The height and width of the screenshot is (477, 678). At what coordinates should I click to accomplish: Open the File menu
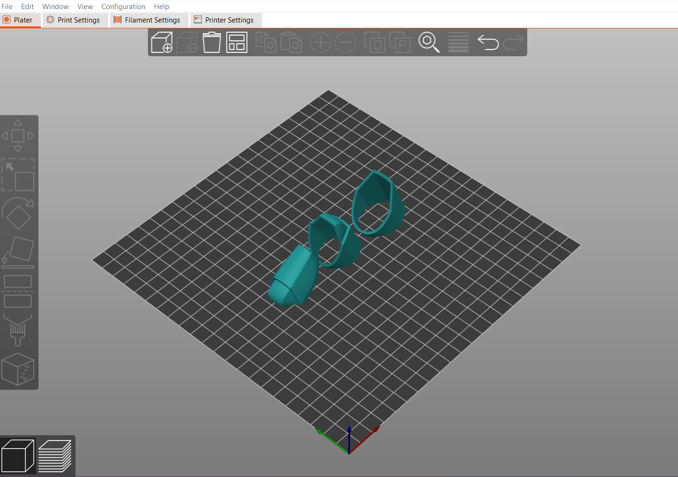pos(7,6)
